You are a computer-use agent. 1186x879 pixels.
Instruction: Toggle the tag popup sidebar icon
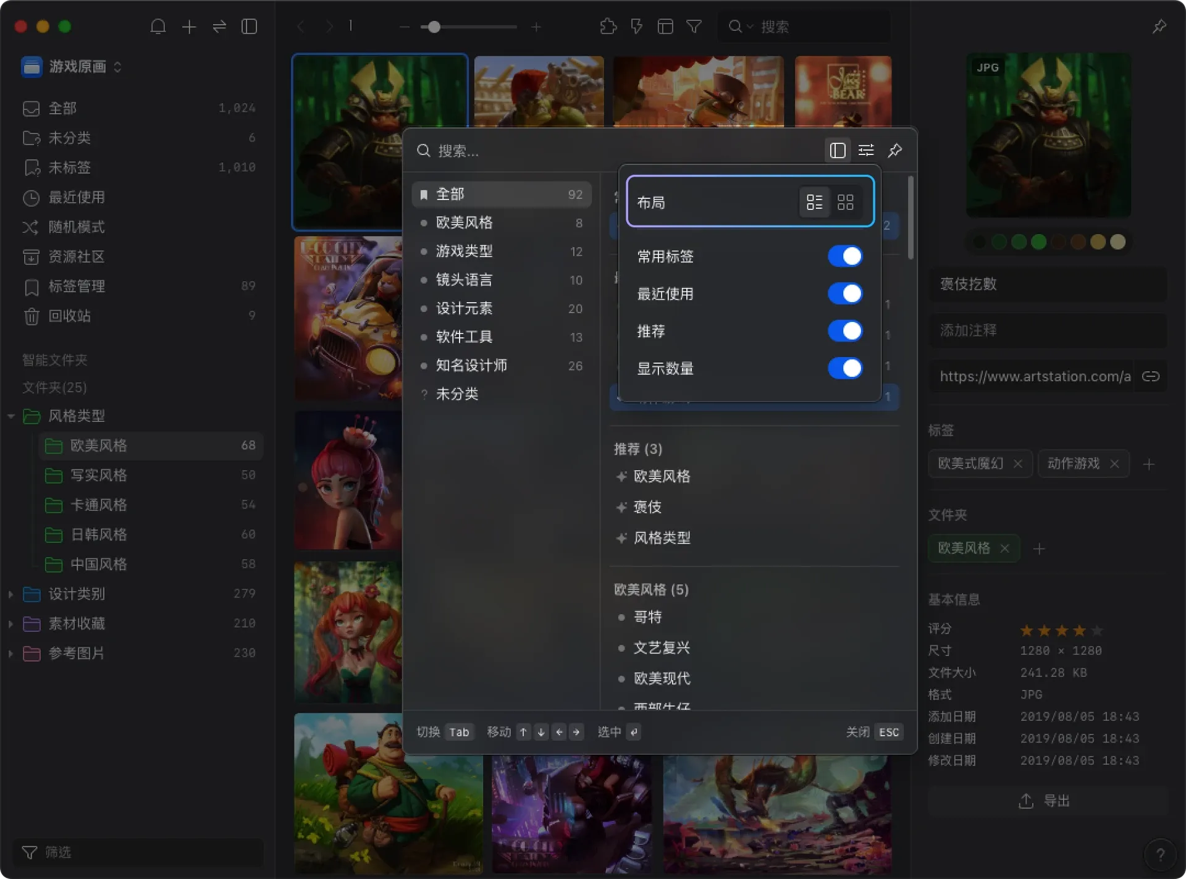(838, 150)
